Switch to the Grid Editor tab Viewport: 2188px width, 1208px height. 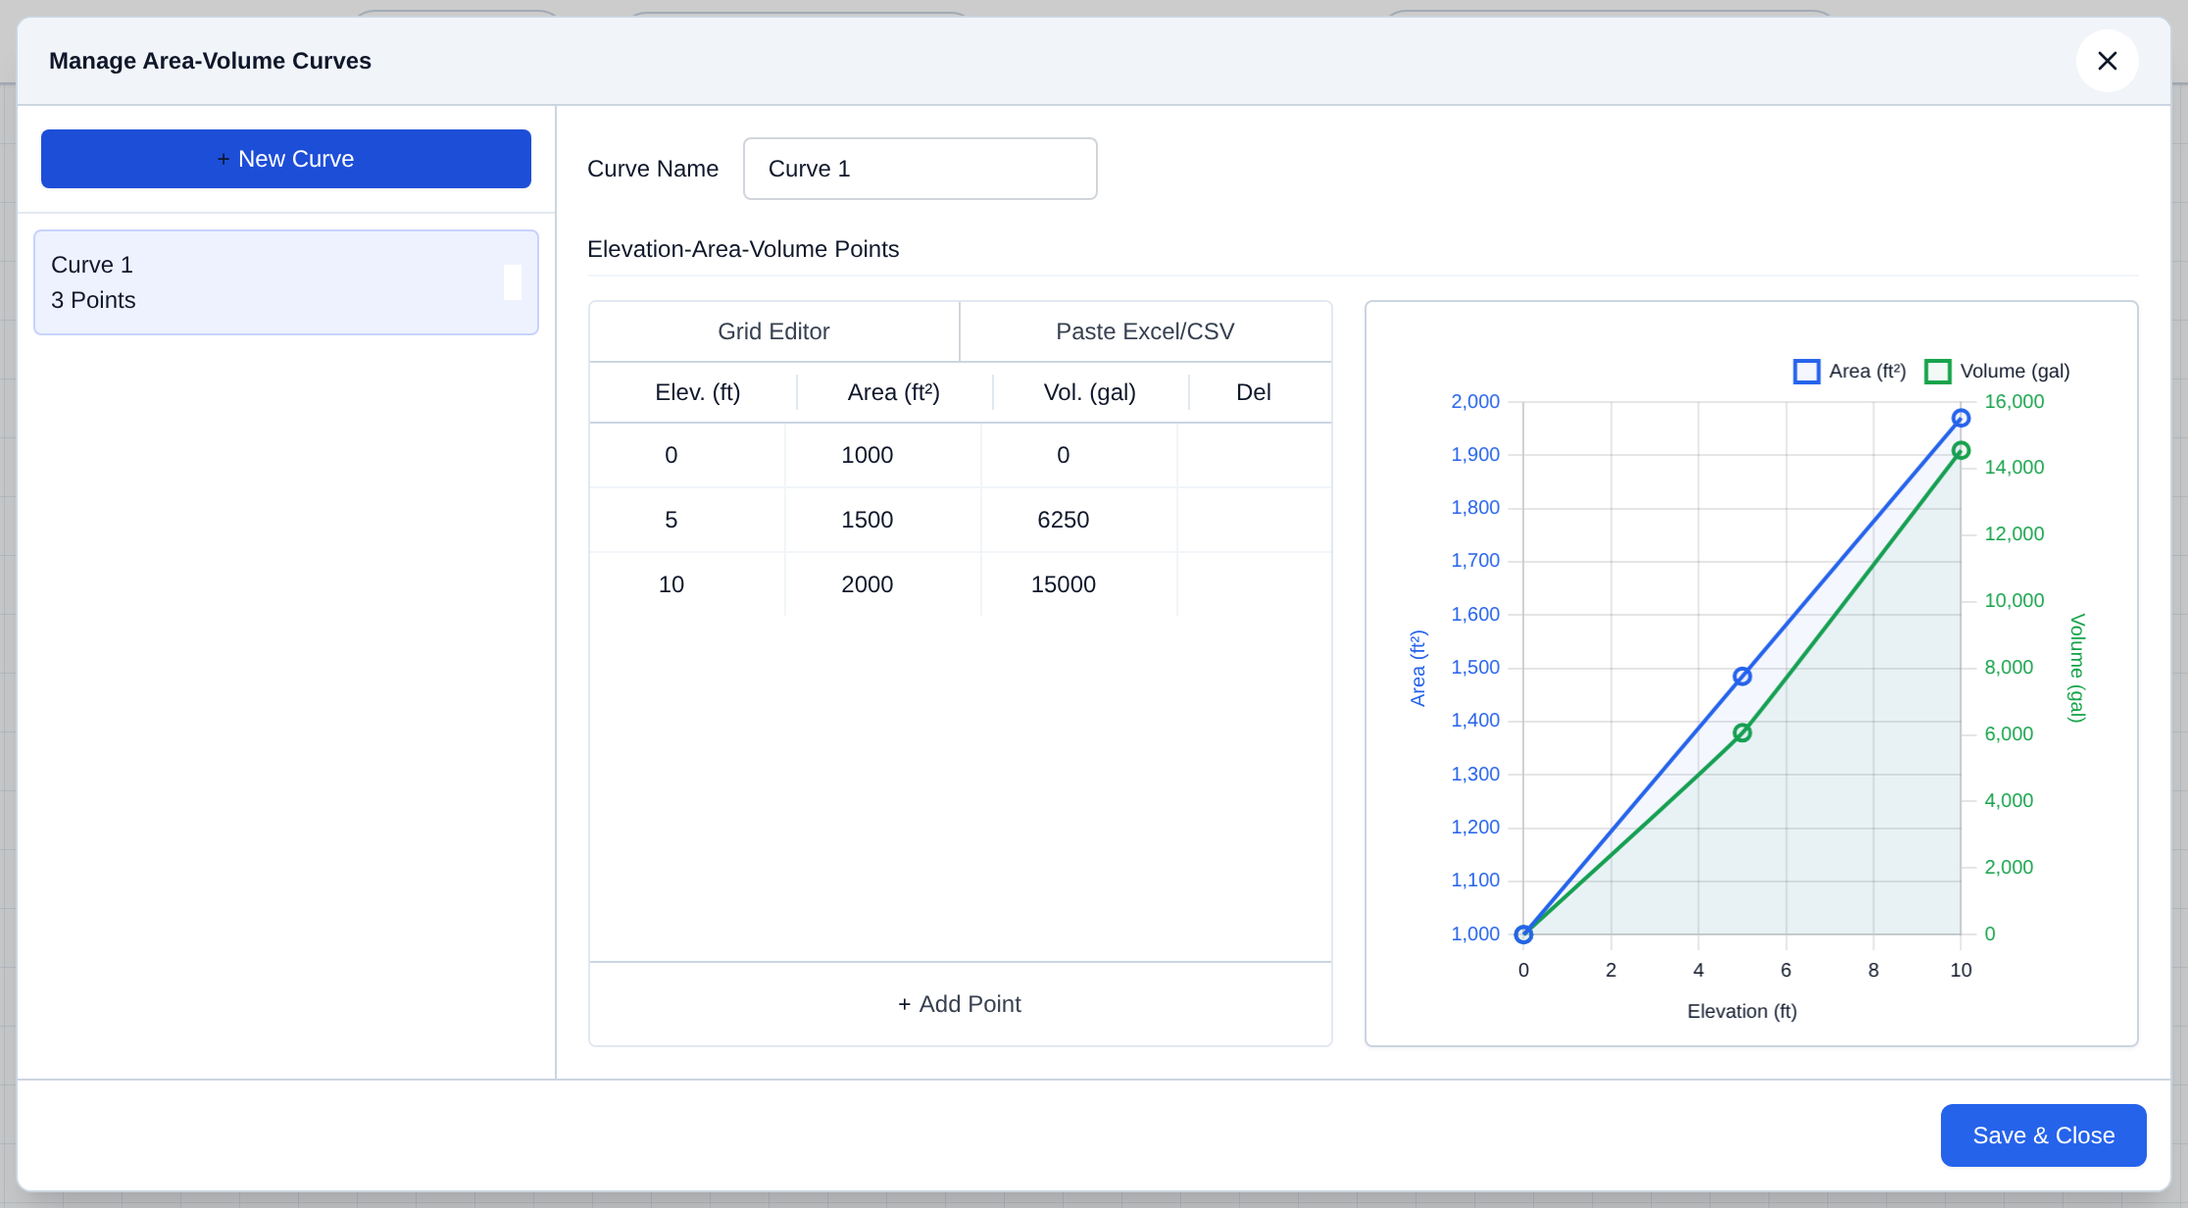point(773,331)
